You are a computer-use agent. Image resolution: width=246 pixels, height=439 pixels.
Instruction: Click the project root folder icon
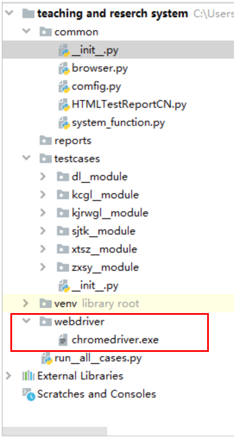click(x=28, y=13)
